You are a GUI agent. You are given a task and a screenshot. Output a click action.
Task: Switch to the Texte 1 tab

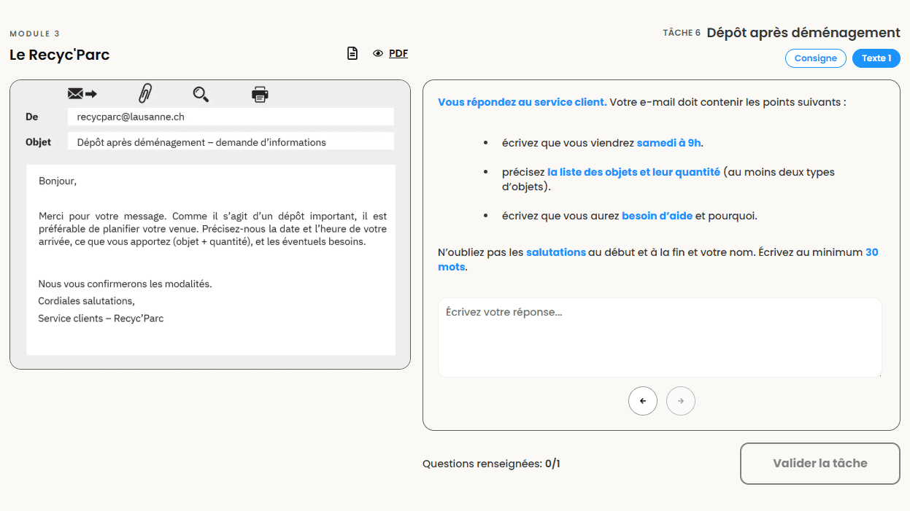click(x=876, y=58)
